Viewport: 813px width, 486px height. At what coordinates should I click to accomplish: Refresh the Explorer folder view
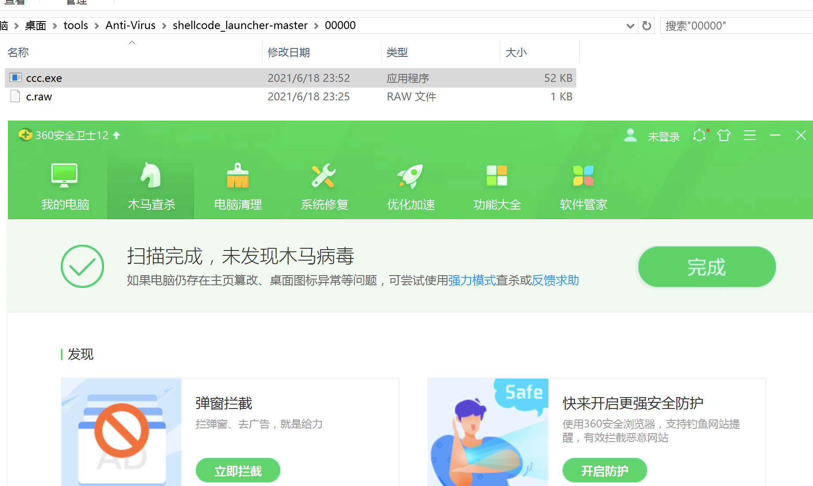click(x=647, y=26)
